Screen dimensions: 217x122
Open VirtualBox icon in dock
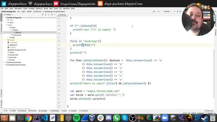[92, 118]
